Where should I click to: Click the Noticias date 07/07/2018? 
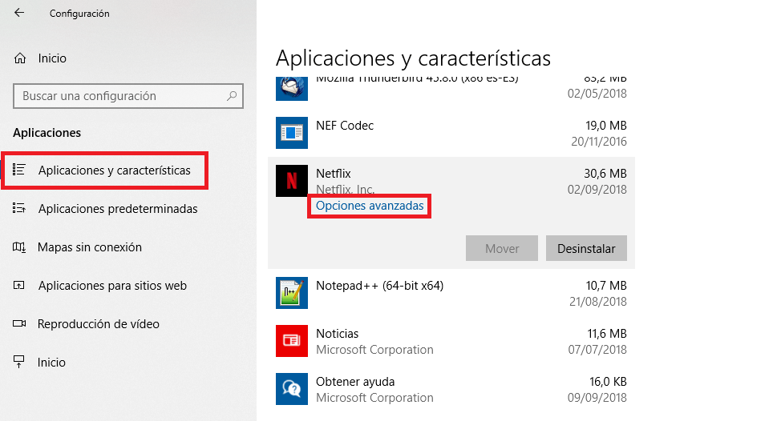tap(597, 350)
